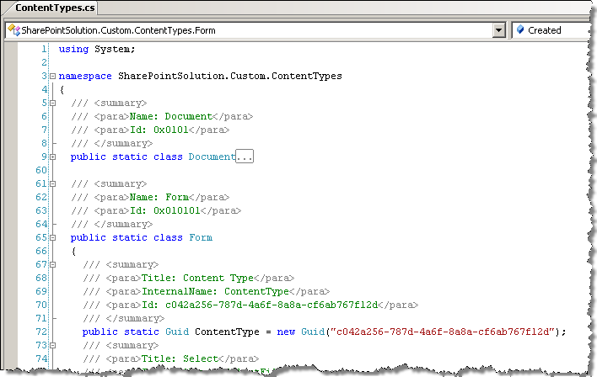Expand the collapsed Document class at line 9
597x377 pixels.
click(x=53, y=157)
